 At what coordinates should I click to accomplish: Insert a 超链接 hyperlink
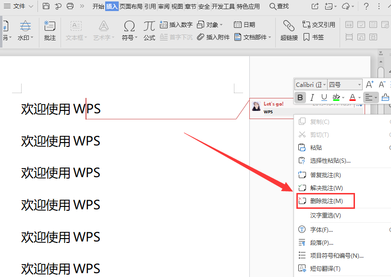point(289,31)
